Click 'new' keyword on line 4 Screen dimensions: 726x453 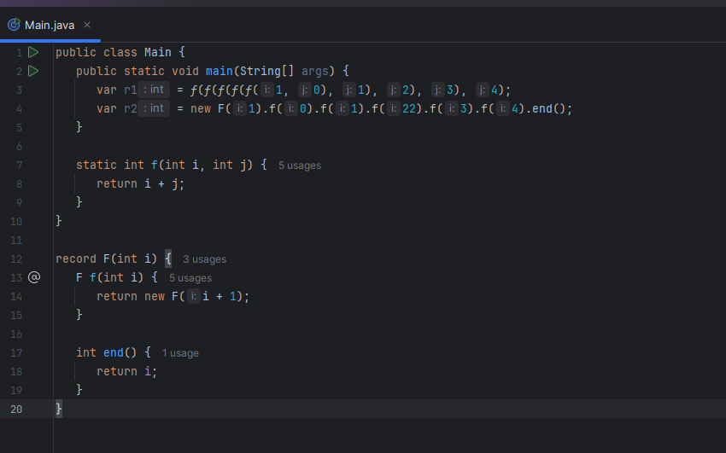click(x=201, y=109)
